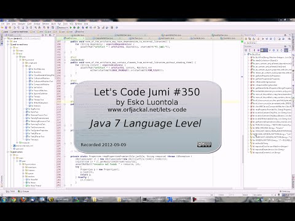
Task: Open the Build menu
Action: pos(53,24)
